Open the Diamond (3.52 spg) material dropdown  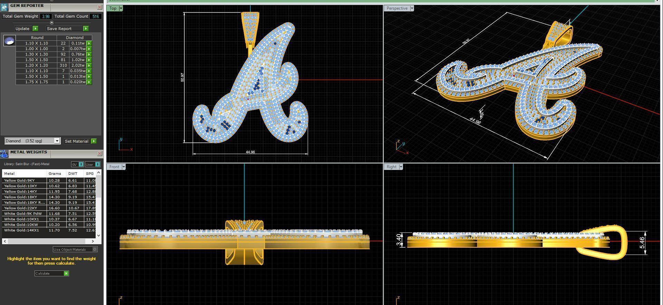(57, 141)
